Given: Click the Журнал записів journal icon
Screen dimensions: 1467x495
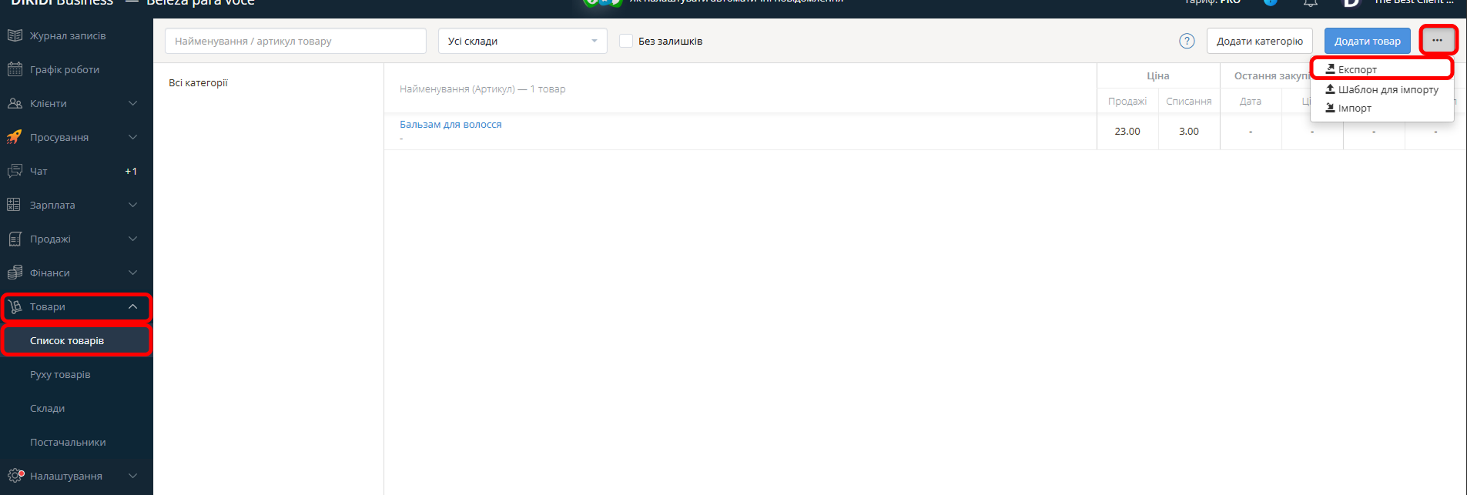Looking at the screenshot, I should pos(15,35).
